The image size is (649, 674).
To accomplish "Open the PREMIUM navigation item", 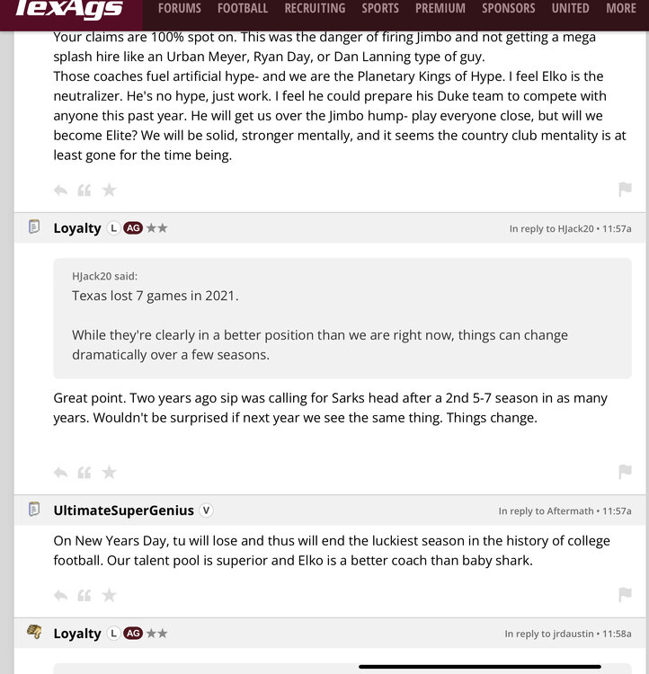I will [x=440, y=8].
